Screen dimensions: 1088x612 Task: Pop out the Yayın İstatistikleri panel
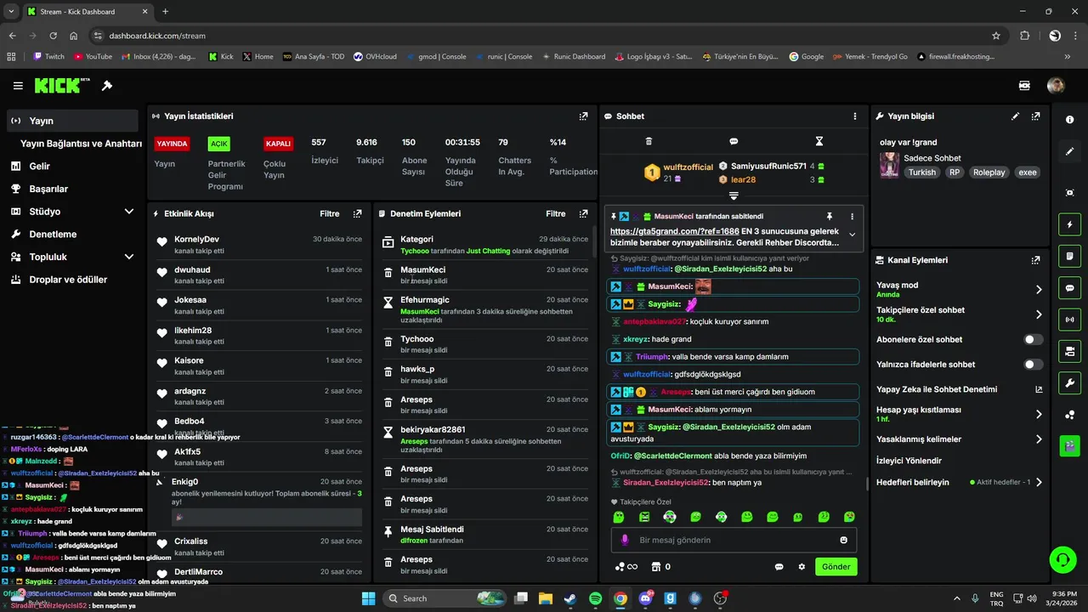[583, 116]
